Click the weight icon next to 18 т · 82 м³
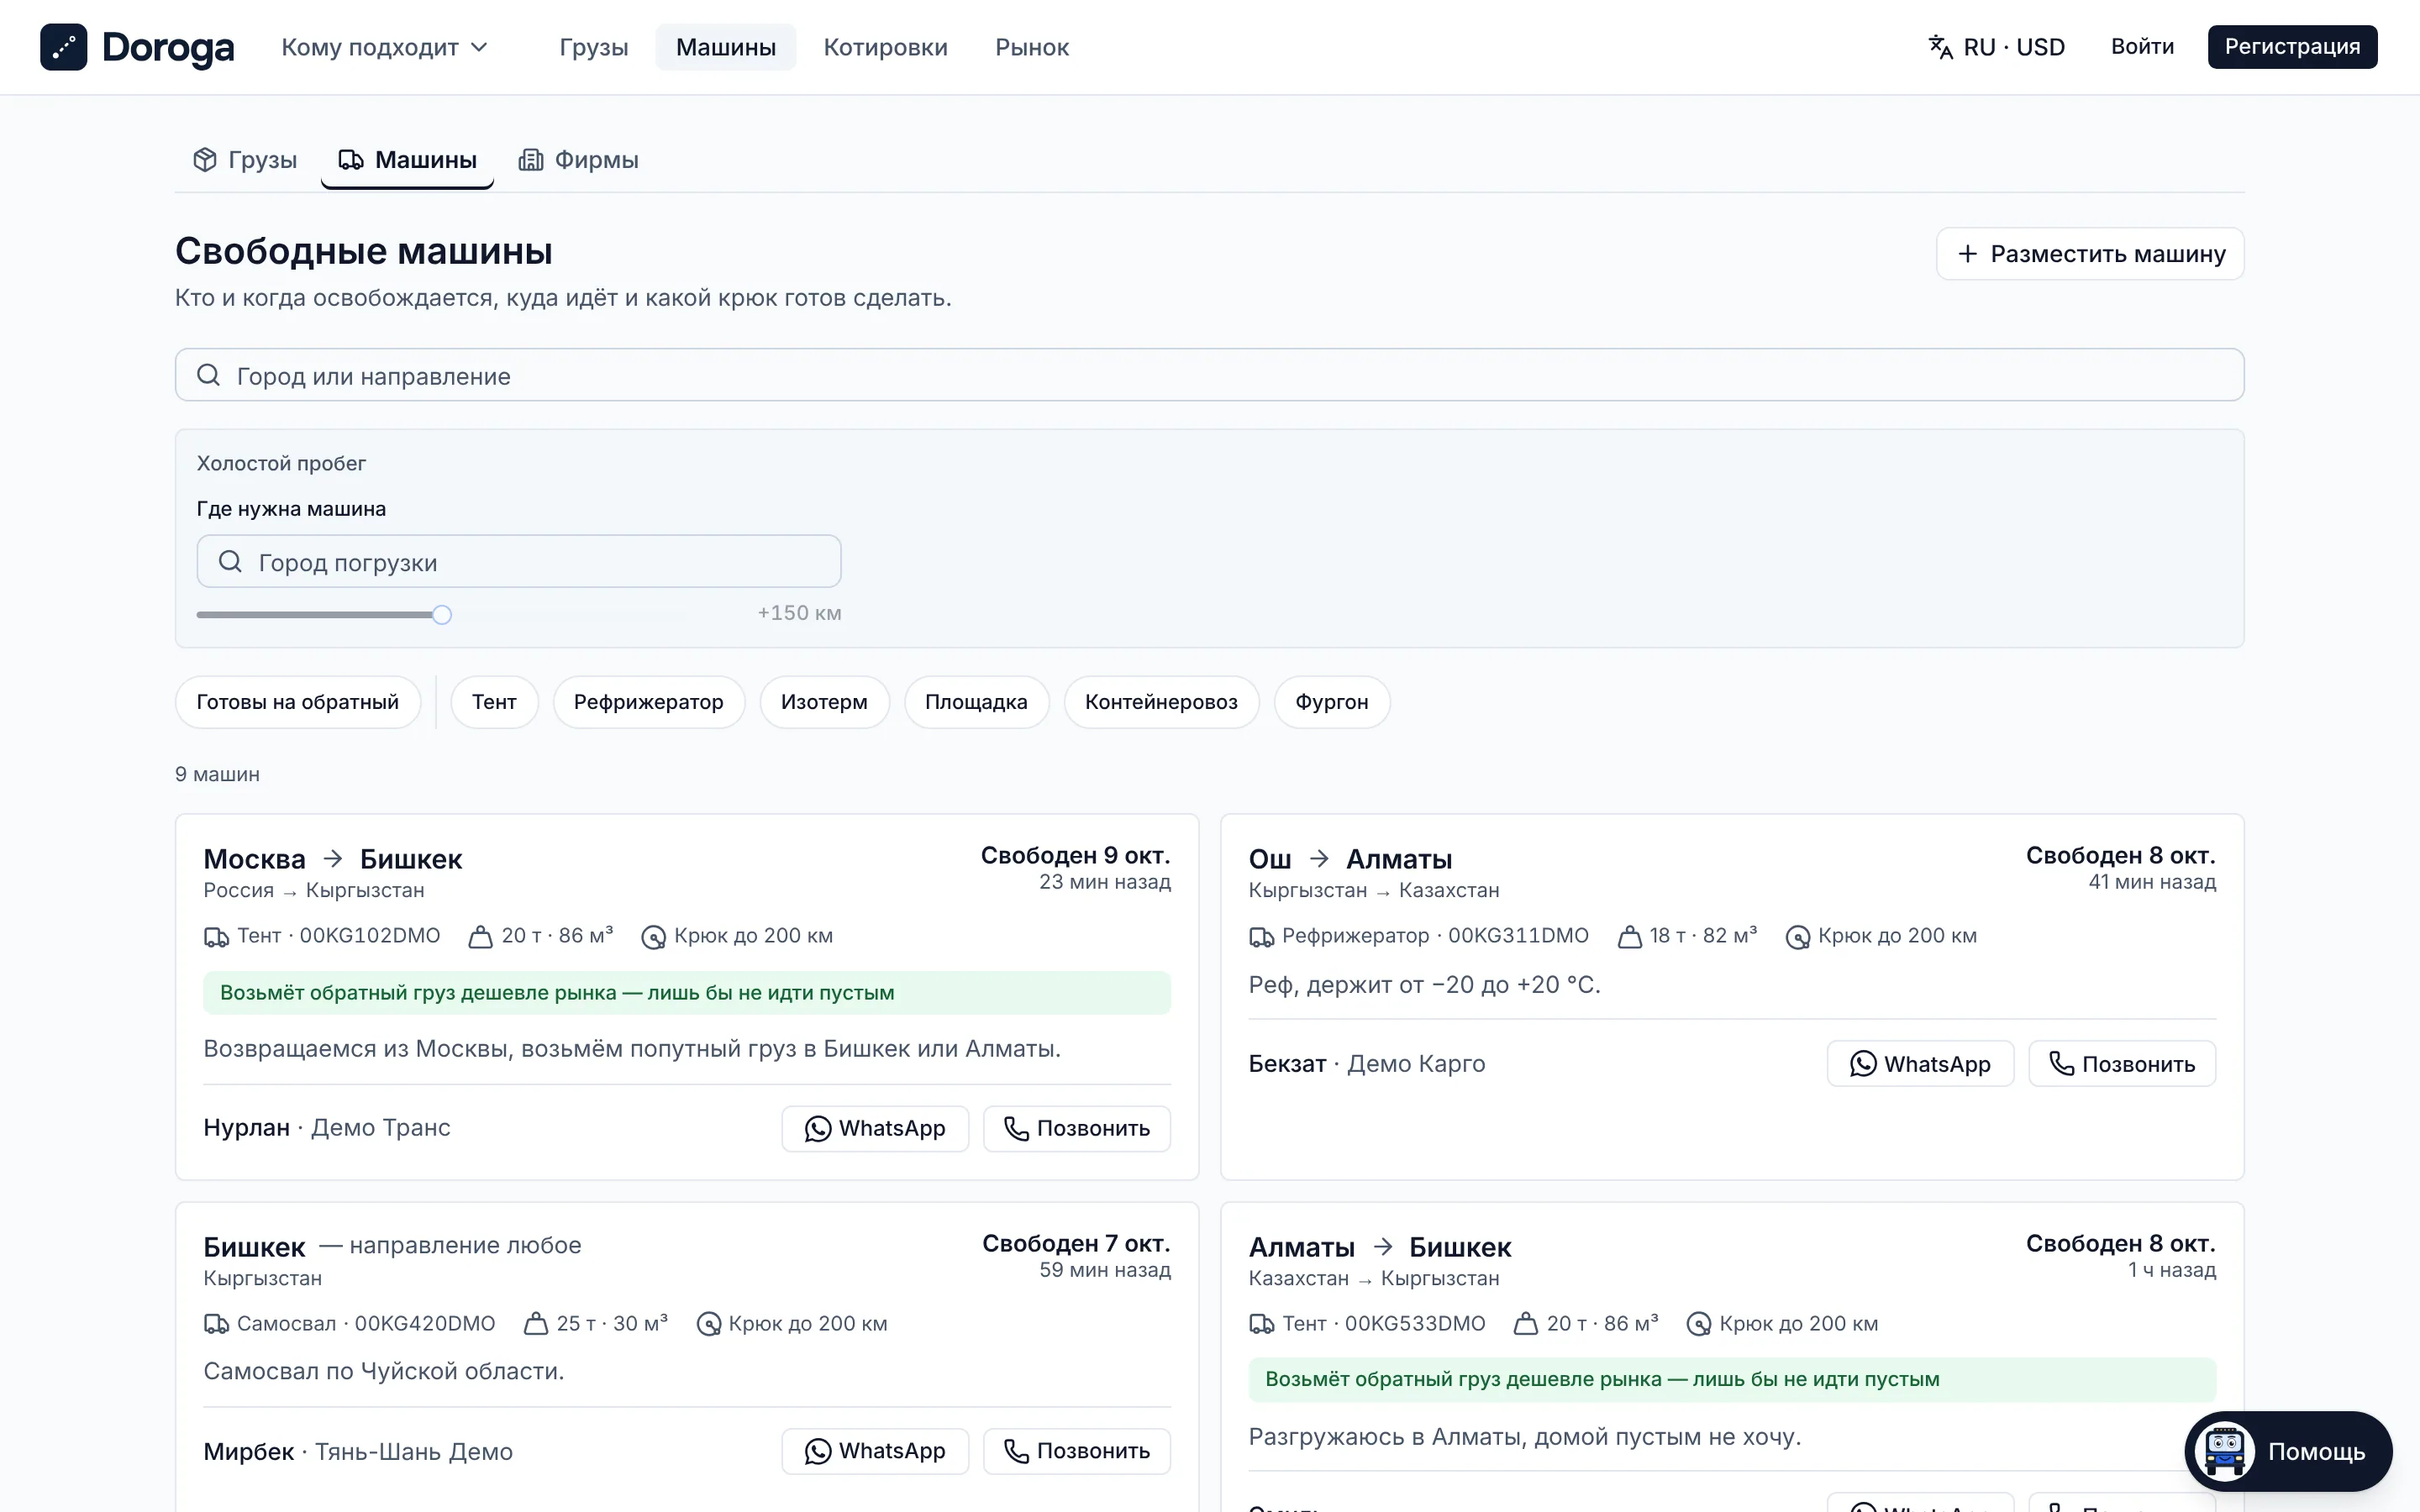This screenshot has width=2420, height=1512. (1629, 937)
